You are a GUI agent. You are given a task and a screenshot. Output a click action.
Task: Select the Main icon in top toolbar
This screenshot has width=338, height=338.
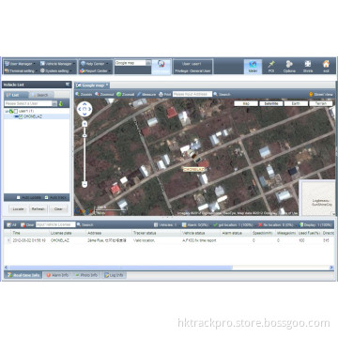pos(253,67)
